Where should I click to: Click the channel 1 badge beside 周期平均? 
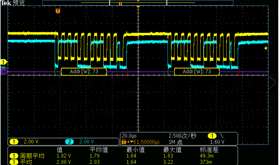tap(14, 156)
